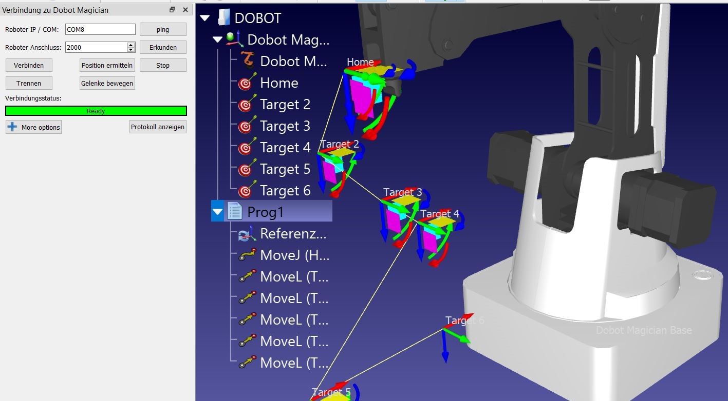Collapse the Prog1 program node
Screen dimensions: 728x401
tap(218, 211)
